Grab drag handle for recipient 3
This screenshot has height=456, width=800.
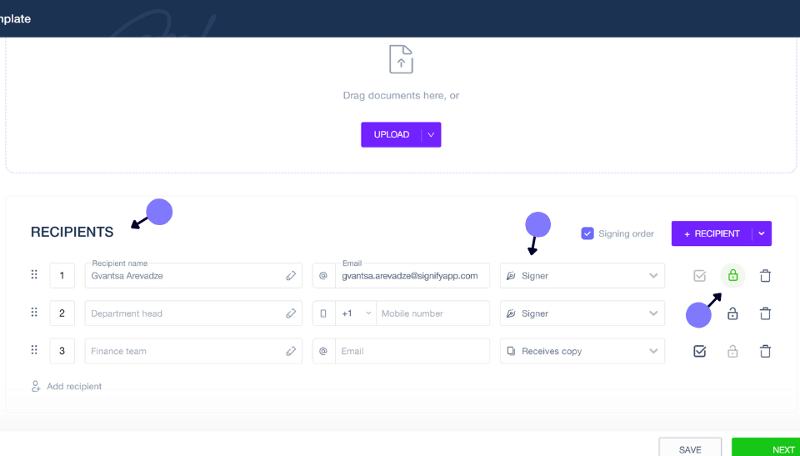(x=34, y=350)
